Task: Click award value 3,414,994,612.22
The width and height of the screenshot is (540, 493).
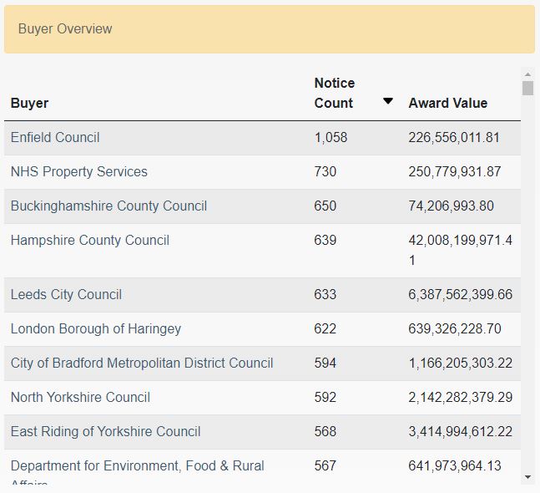Action: (x=461, y=432)
